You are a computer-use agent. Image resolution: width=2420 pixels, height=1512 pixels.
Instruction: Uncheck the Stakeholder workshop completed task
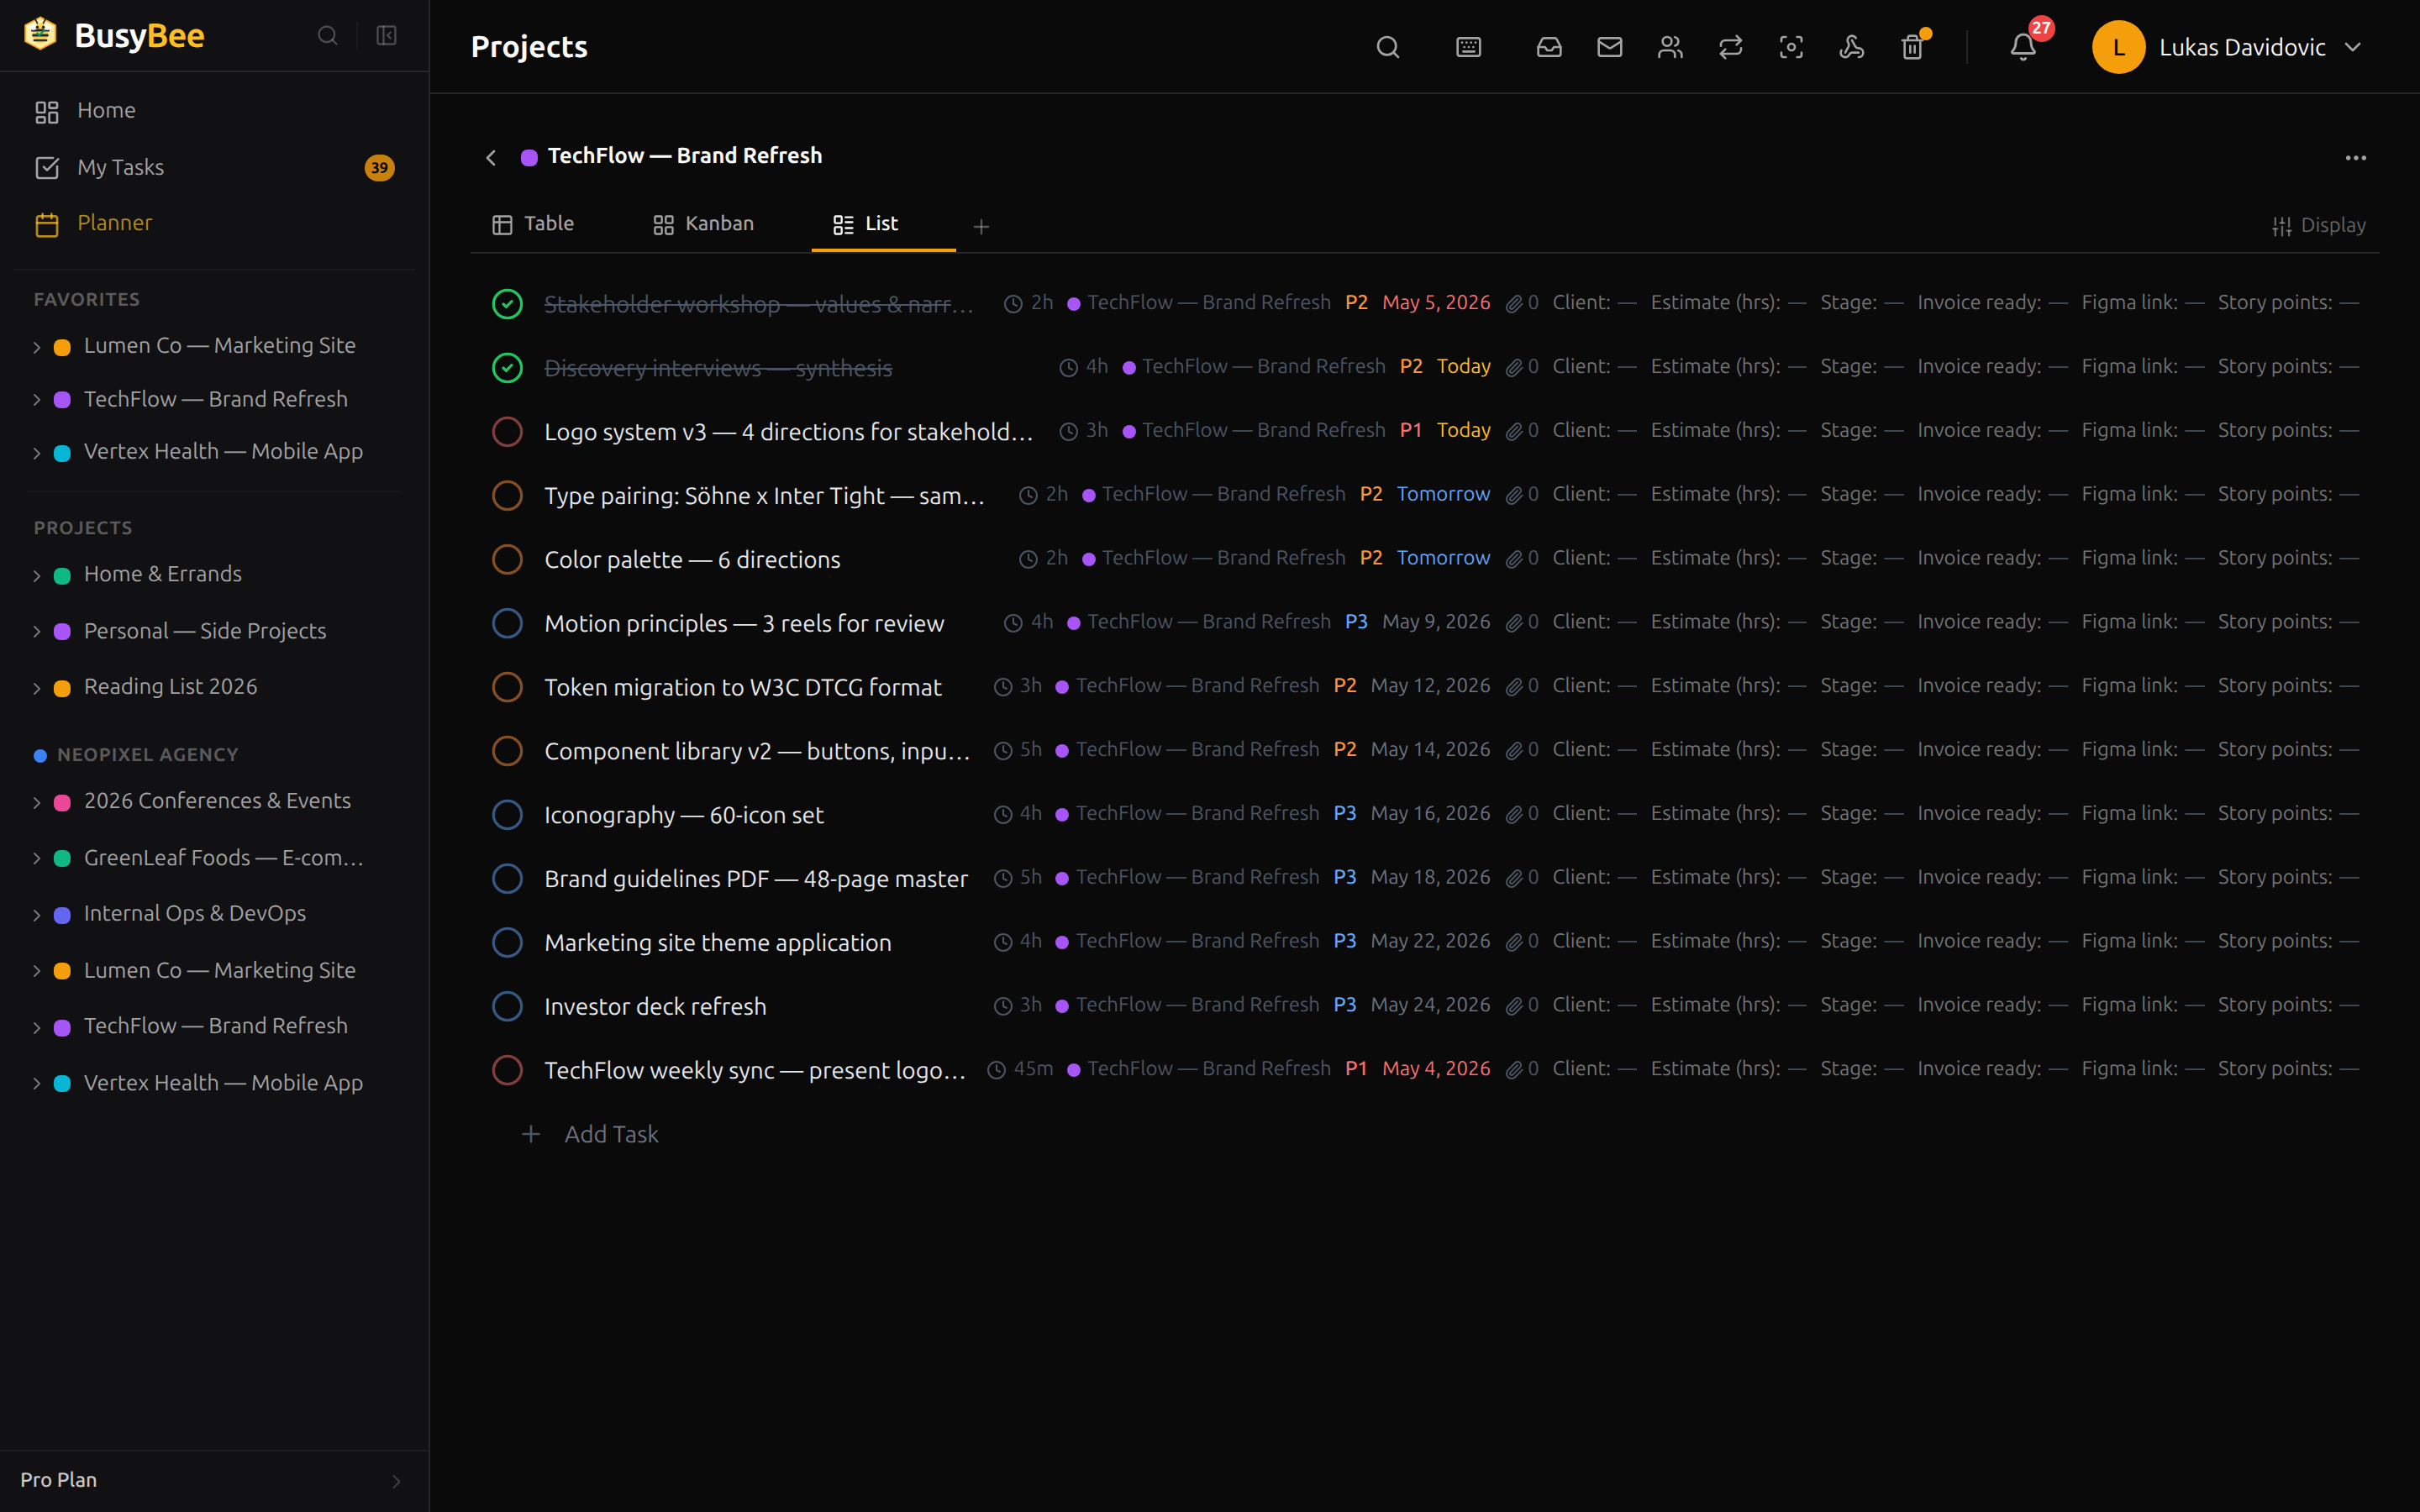click(507, 303)
